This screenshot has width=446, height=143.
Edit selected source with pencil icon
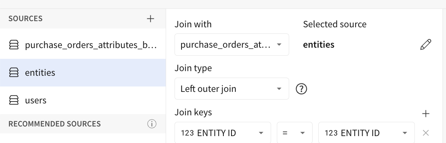[426, 45]
